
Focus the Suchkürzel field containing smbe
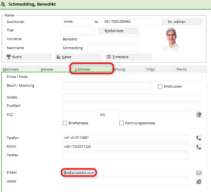click(x=77, y=22)
